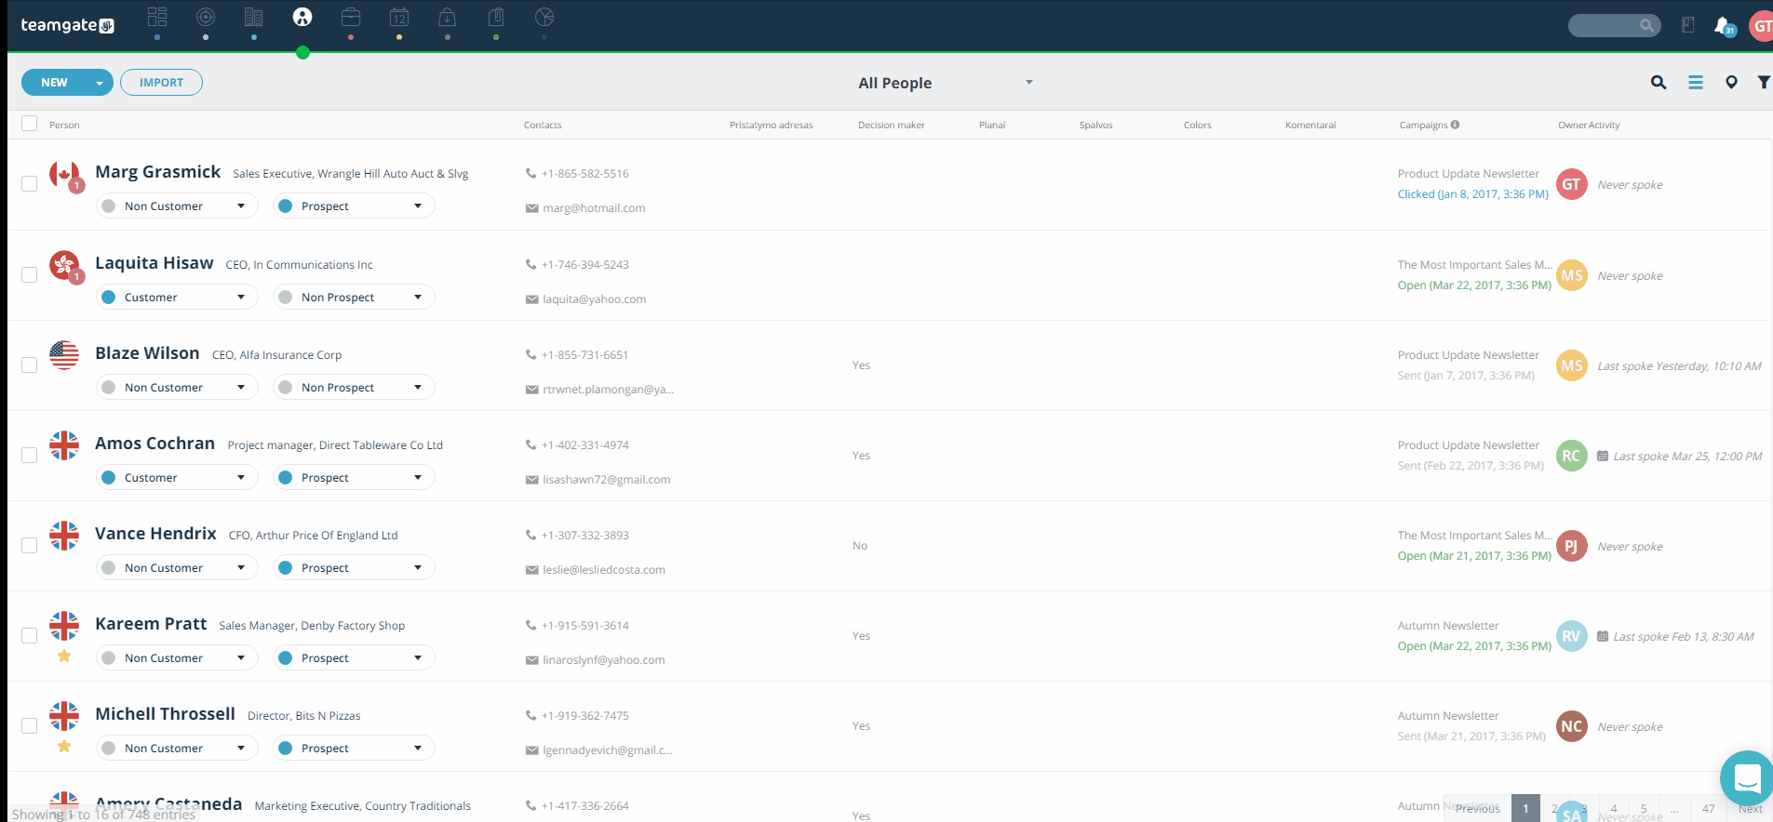Open the notifications bell icon
Image resolution: width=1773 pixels, height=822 pixels.
pyautogui.click(x=1724, y=26)
